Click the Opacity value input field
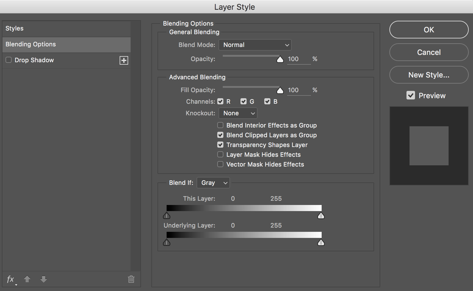Screen dimensions: 473x291 click(x=299, y=59)
